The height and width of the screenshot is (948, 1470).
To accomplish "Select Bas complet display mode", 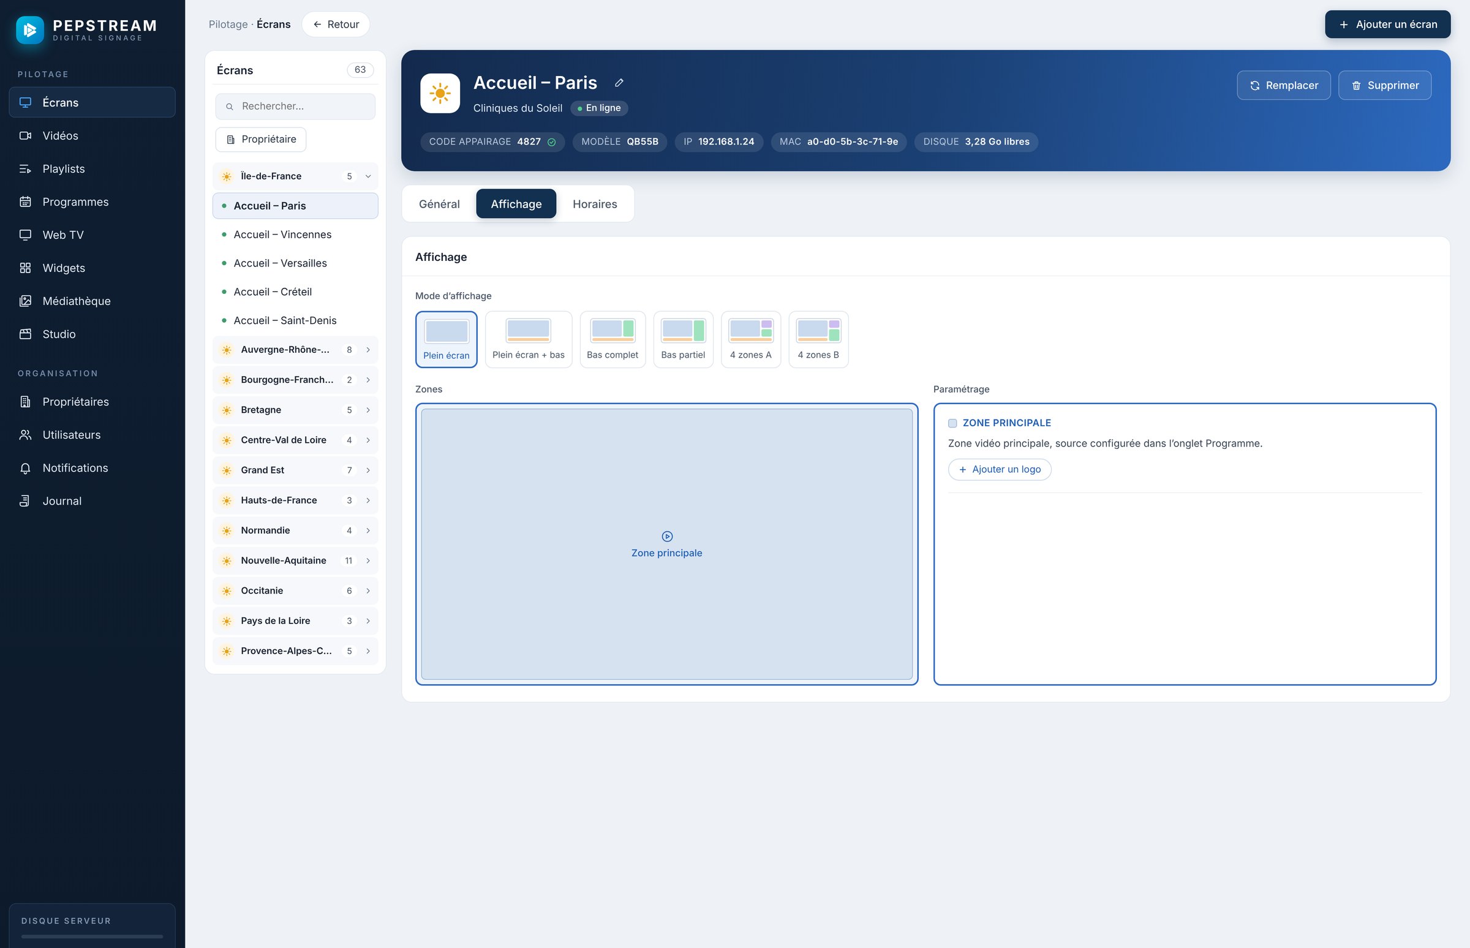I will 612,339.
